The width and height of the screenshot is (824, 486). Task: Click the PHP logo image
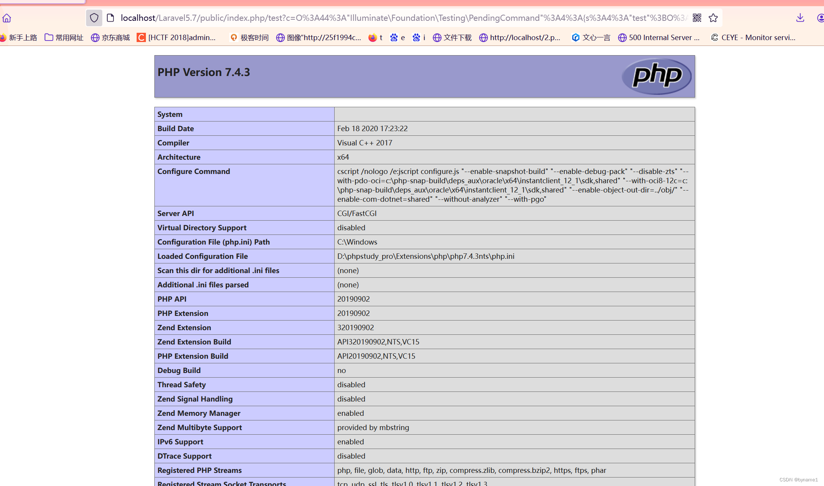[656, 76]
